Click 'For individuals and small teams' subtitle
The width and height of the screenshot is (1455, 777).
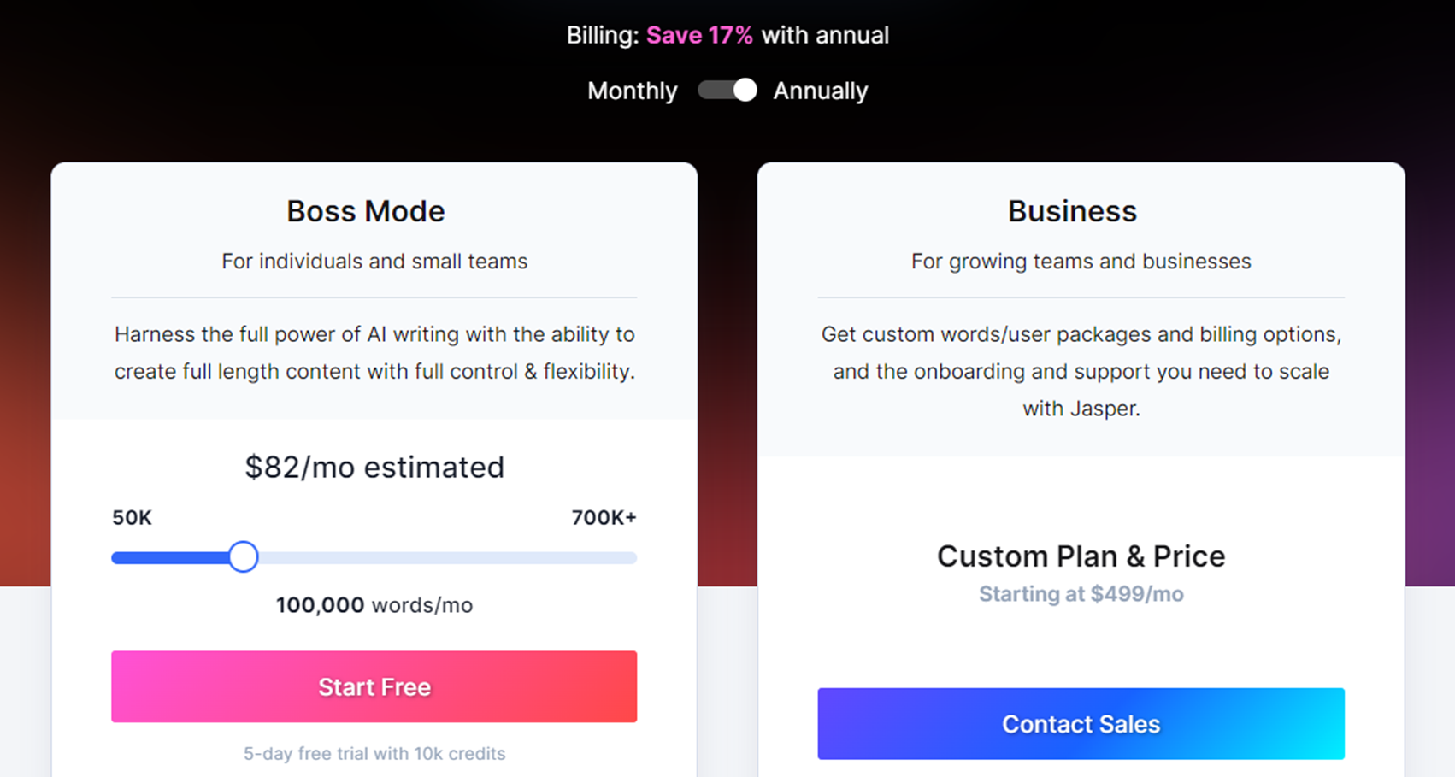(374, 262)
